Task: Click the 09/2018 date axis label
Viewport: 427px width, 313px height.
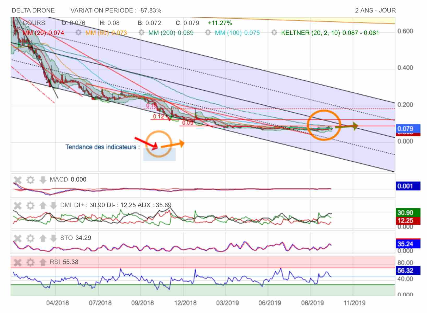Action: pos(142,303)
